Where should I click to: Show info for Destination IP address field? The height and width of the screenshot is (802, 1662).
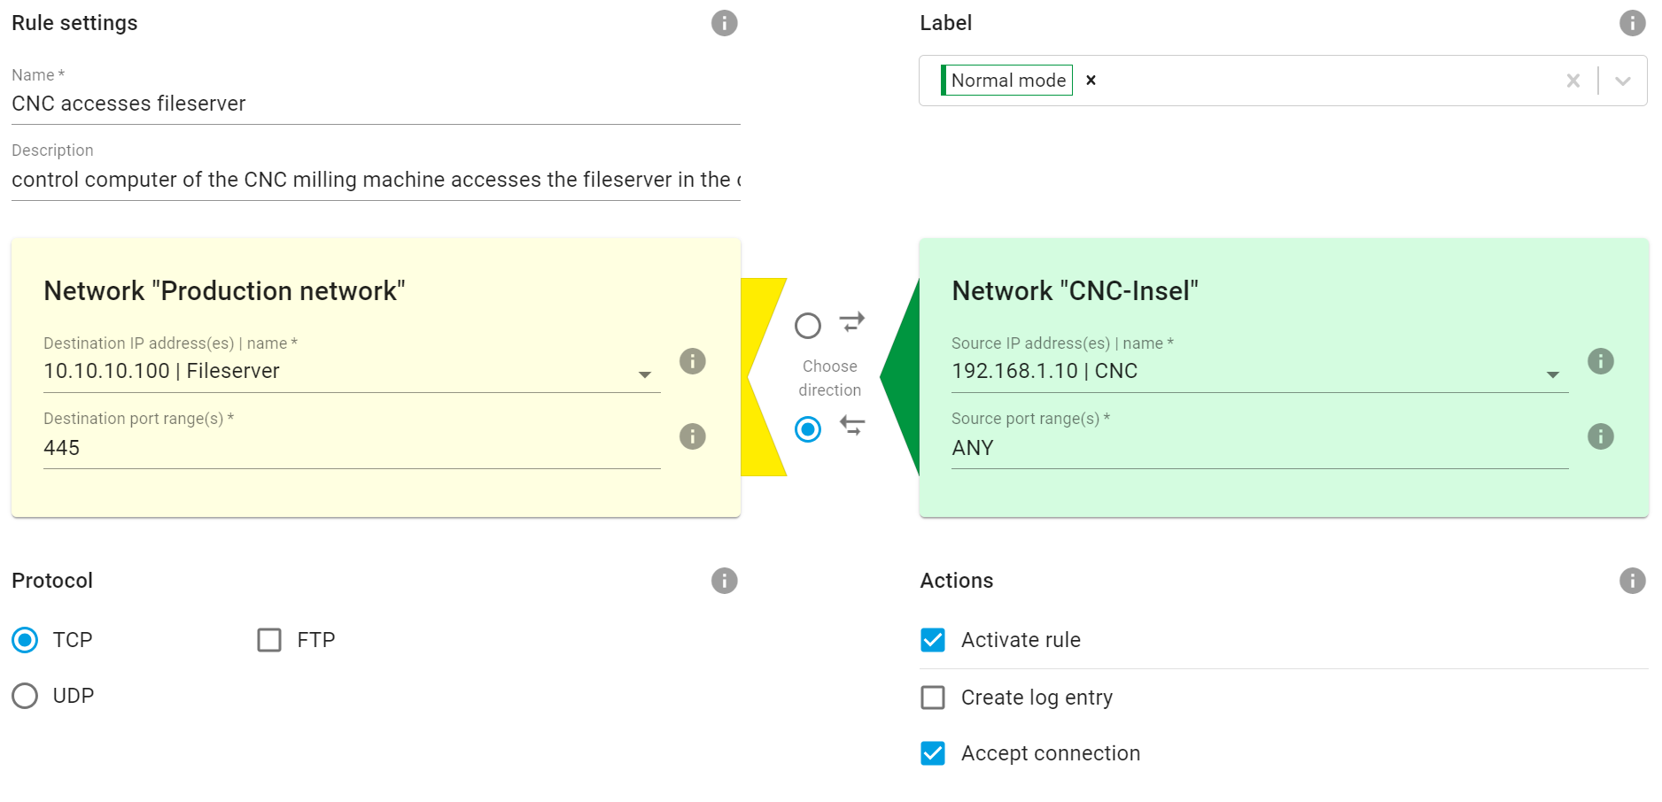coord(692,361)
